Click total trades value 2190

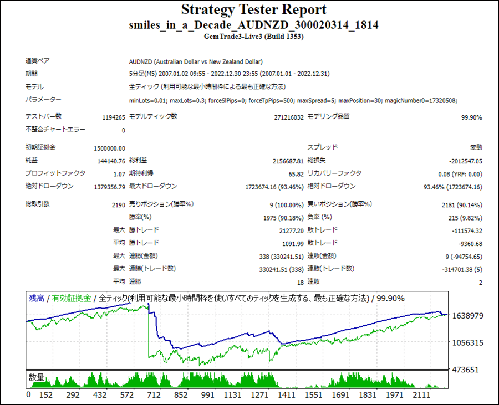pos(119,206)
